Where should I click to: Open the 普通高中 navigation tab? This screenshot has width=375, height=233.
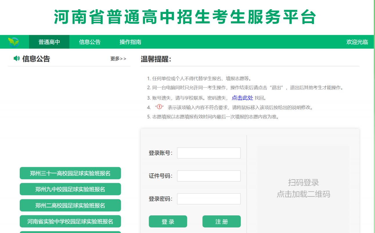click(x=49, y=42)
